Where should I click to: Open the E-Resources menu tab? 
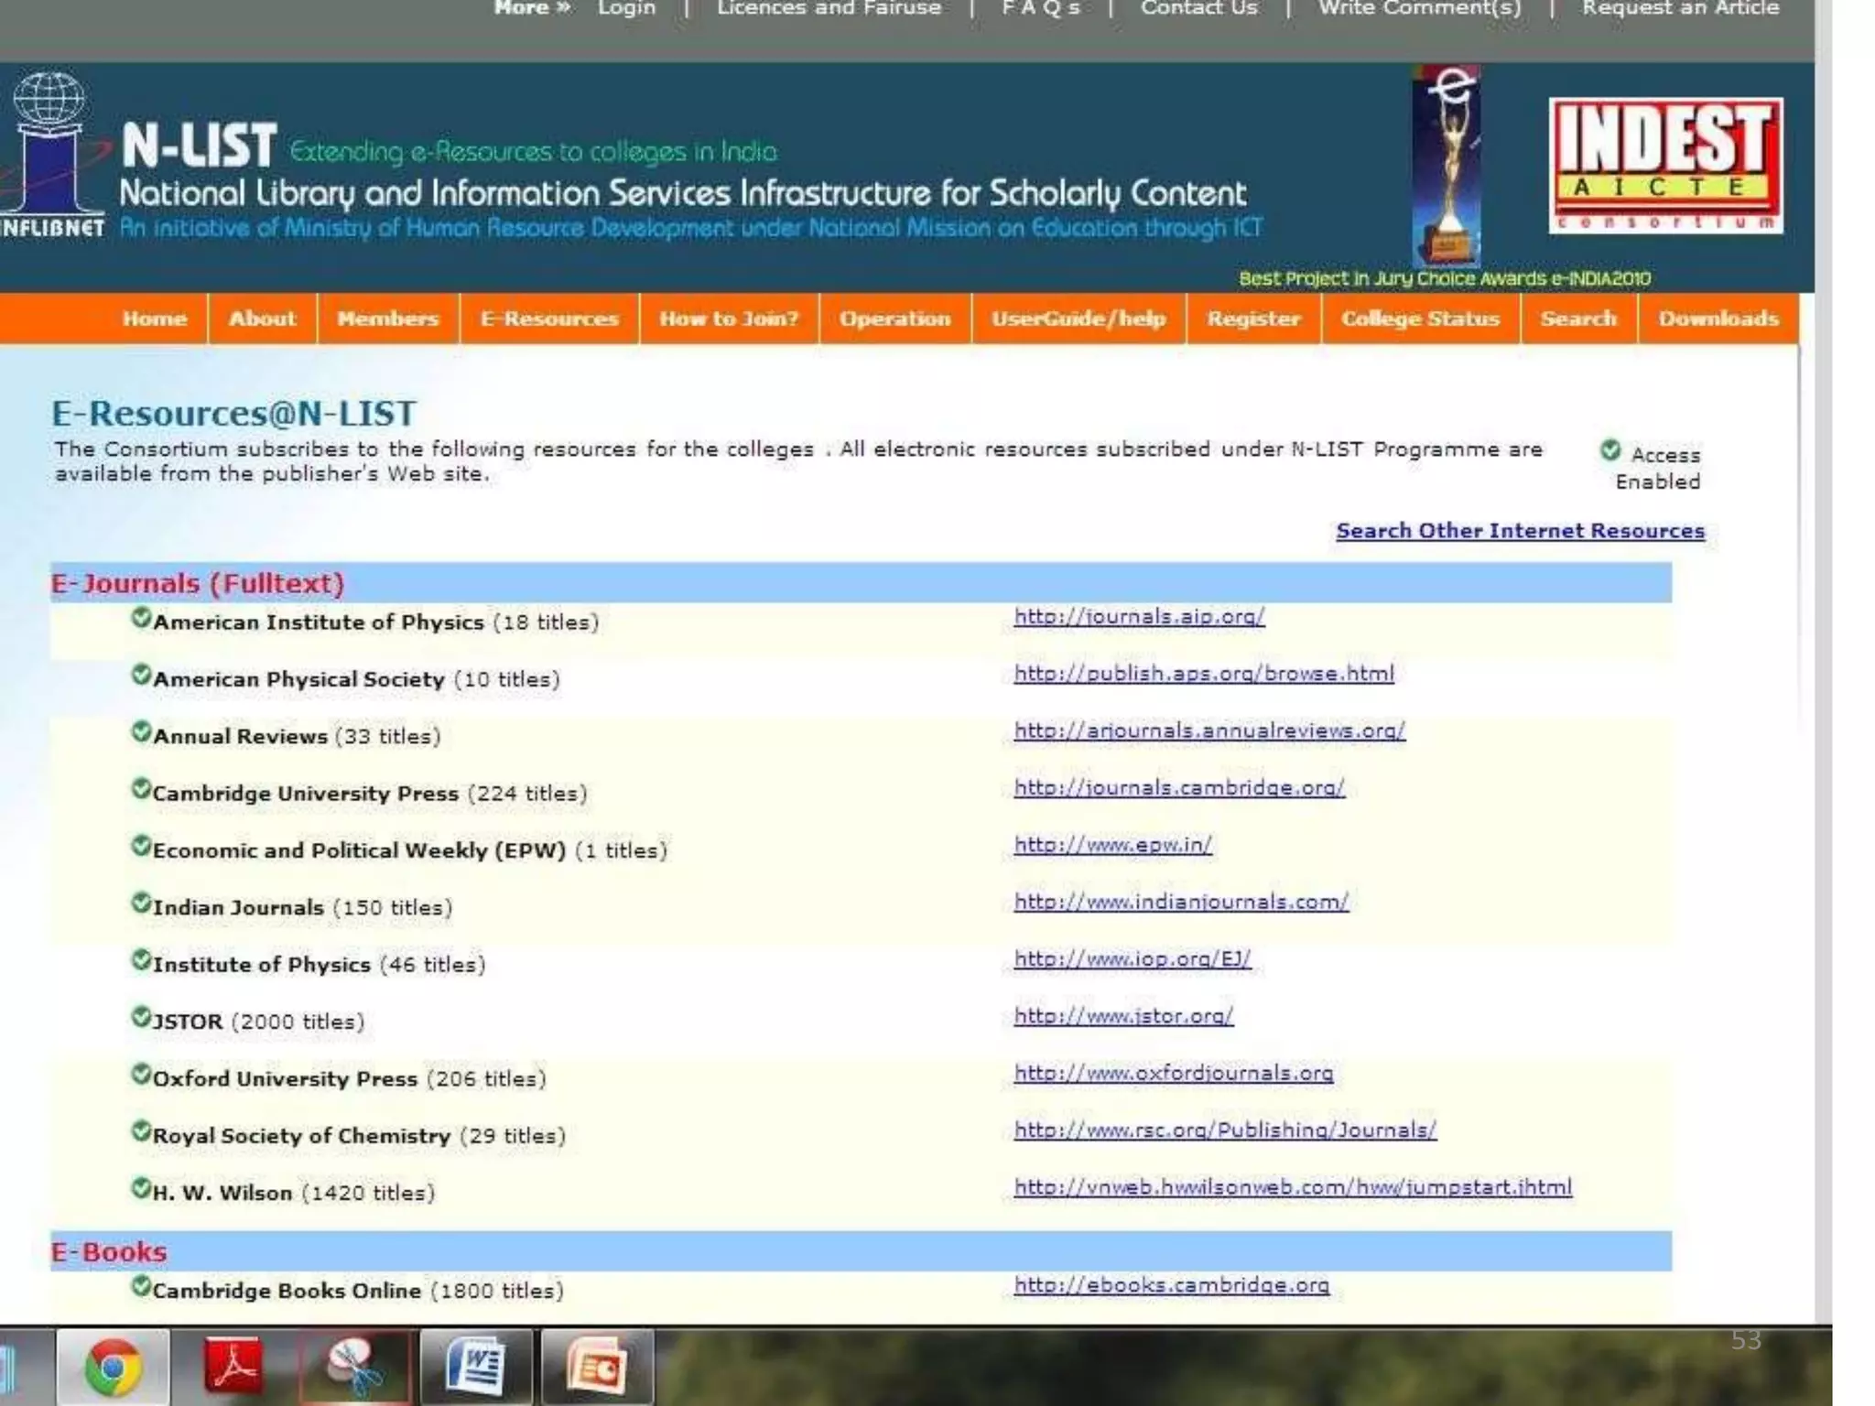click(x=549, y=319)
